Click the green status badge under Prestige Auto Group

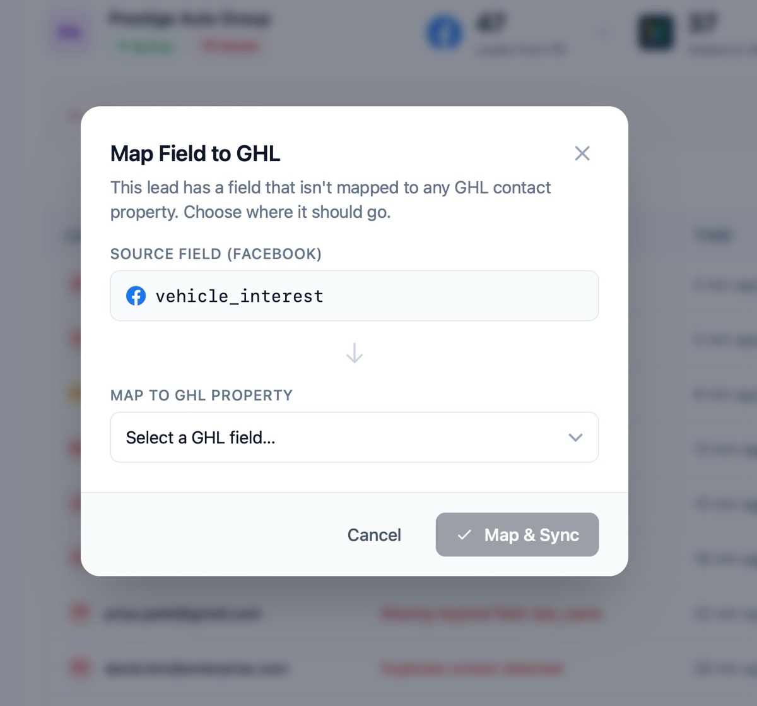pos(146,45)
